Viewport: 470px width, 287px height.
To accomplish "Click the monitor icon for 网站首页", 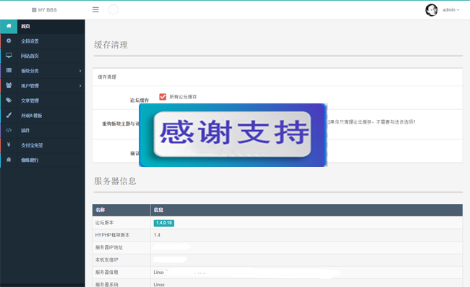I will (9, 56).
